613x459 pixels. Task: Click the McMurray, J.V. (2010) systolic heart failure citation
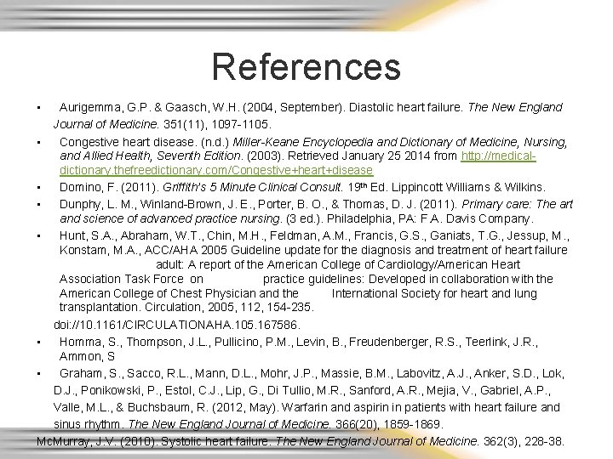[301, 441]
